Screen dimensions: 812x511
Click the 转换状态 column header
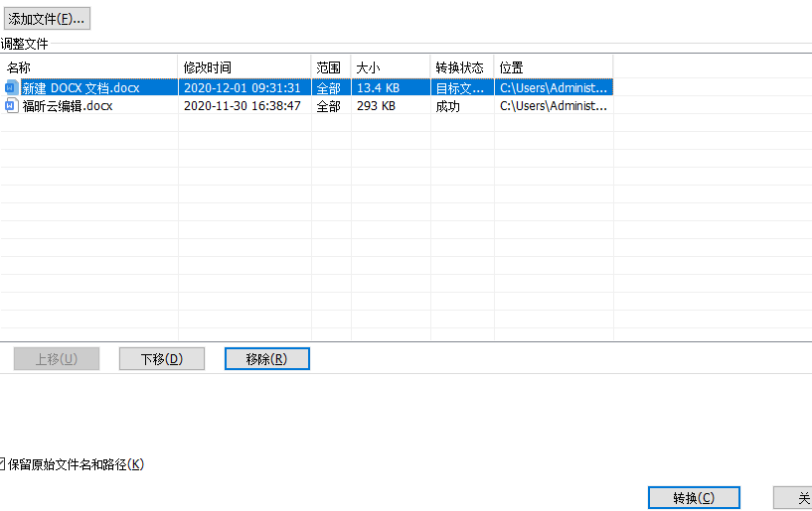(462, 67)
